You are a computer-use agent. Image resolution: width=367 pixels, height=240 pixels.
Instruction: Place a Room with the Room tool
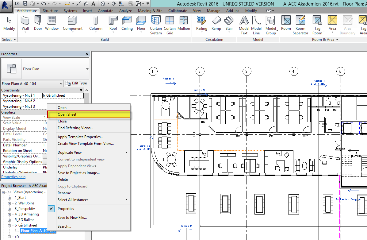click(286, 23)
